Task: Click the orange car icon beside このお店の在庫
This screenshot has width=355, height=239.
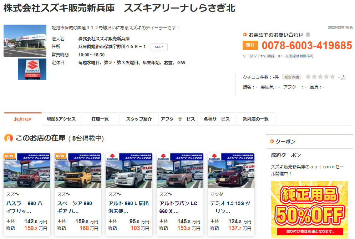Action: click(9, 138)
